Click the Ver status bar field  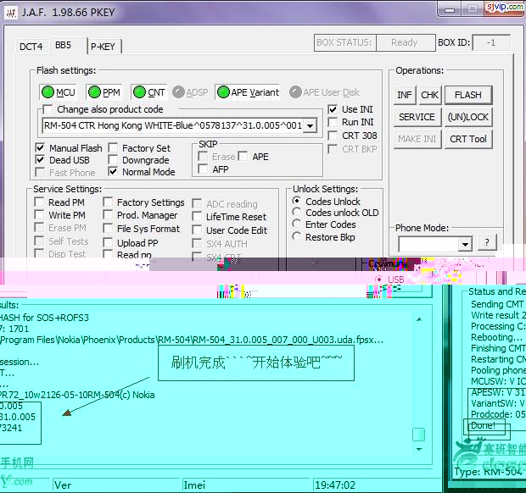116,485
